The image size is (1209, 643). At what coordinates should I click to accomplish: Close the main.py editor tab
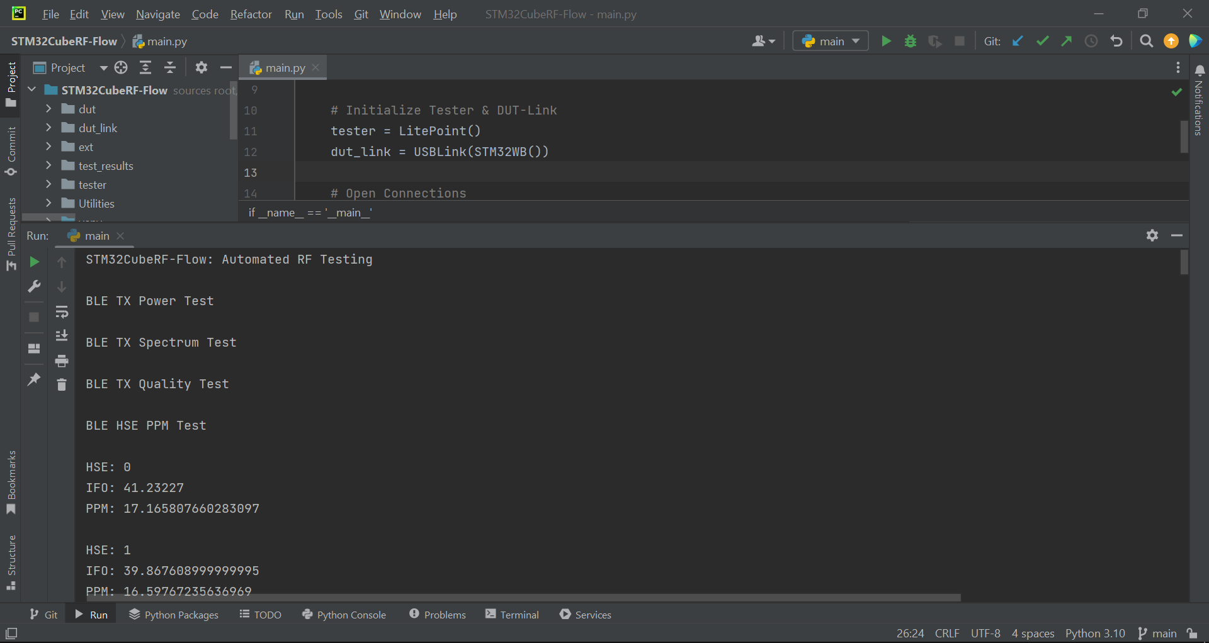point(316,67)
